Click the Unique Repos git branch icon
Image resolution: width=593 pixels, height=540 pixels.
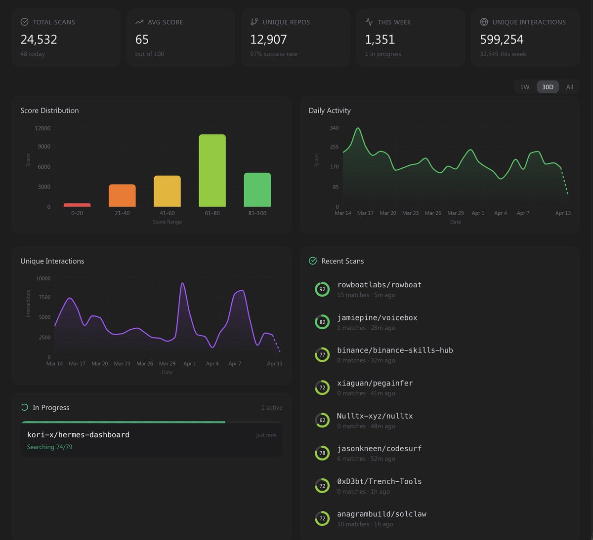pos(254,22)
